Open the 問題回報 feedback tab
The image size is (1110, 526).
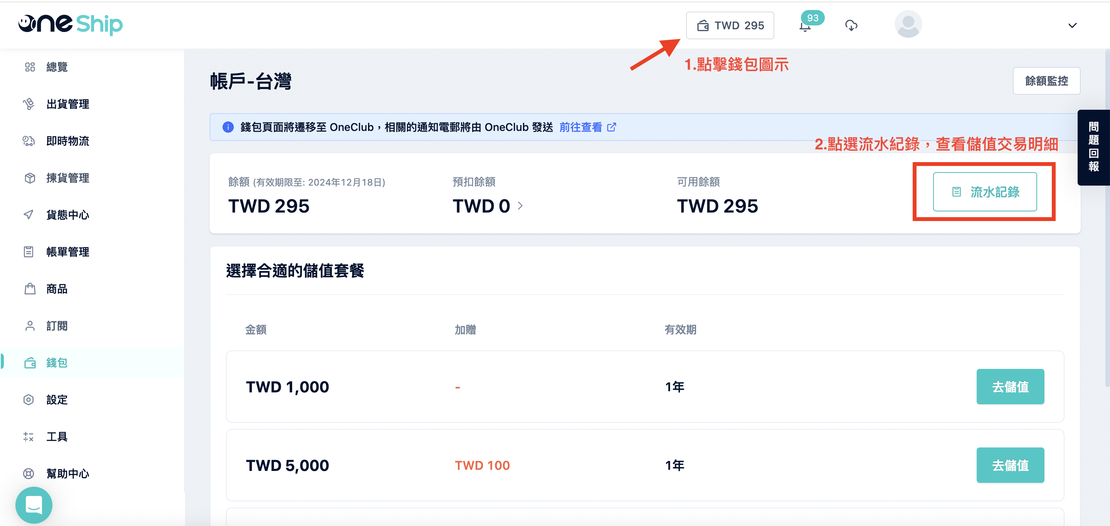coord(1093,147)
